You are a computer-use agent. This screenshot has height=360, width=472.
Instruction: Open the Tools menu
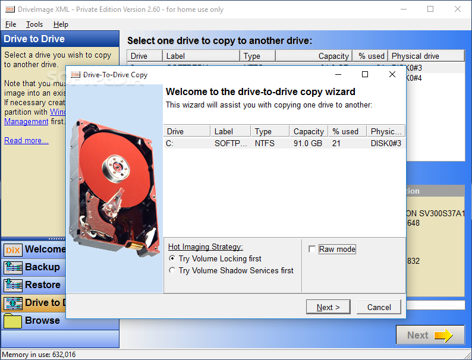(34, 24)
